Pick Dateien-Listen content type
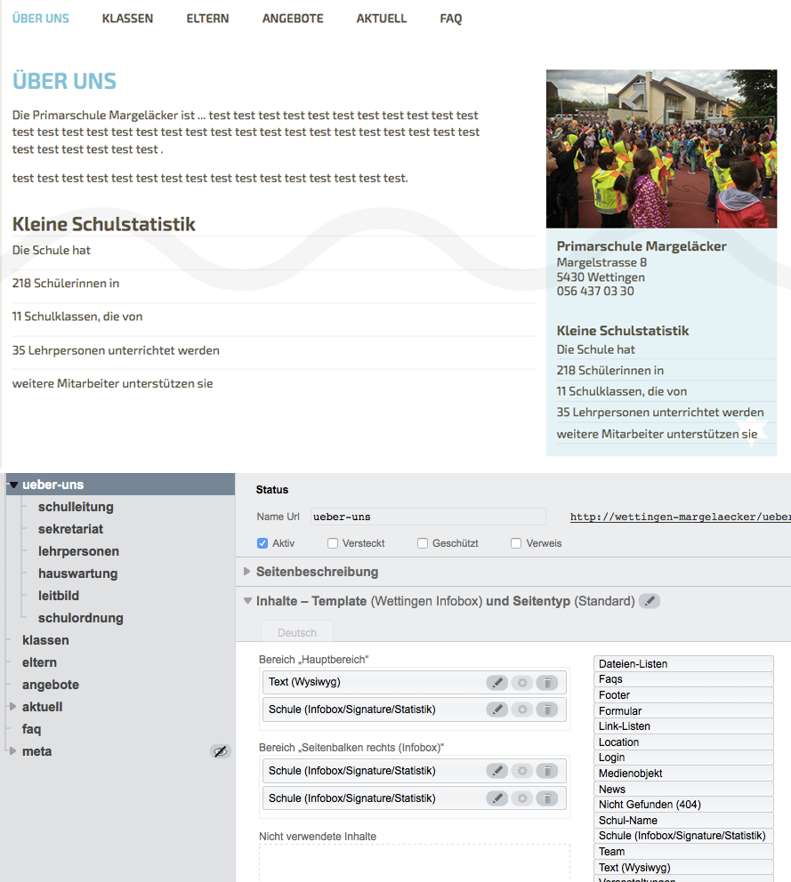 point(683,664)
